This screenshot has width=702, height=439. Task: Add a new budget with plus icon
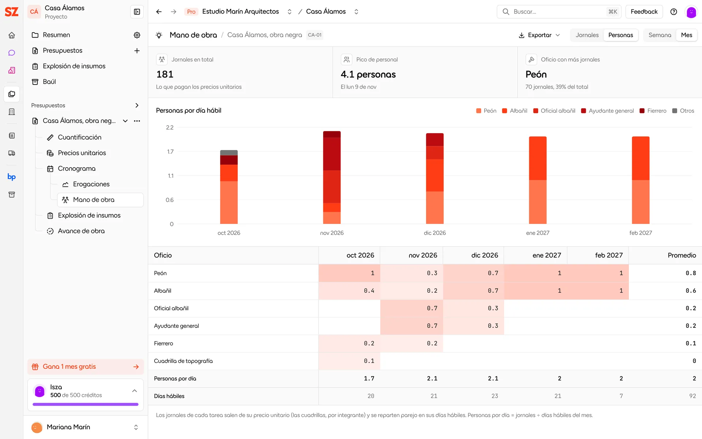click(x=137, y=50)
